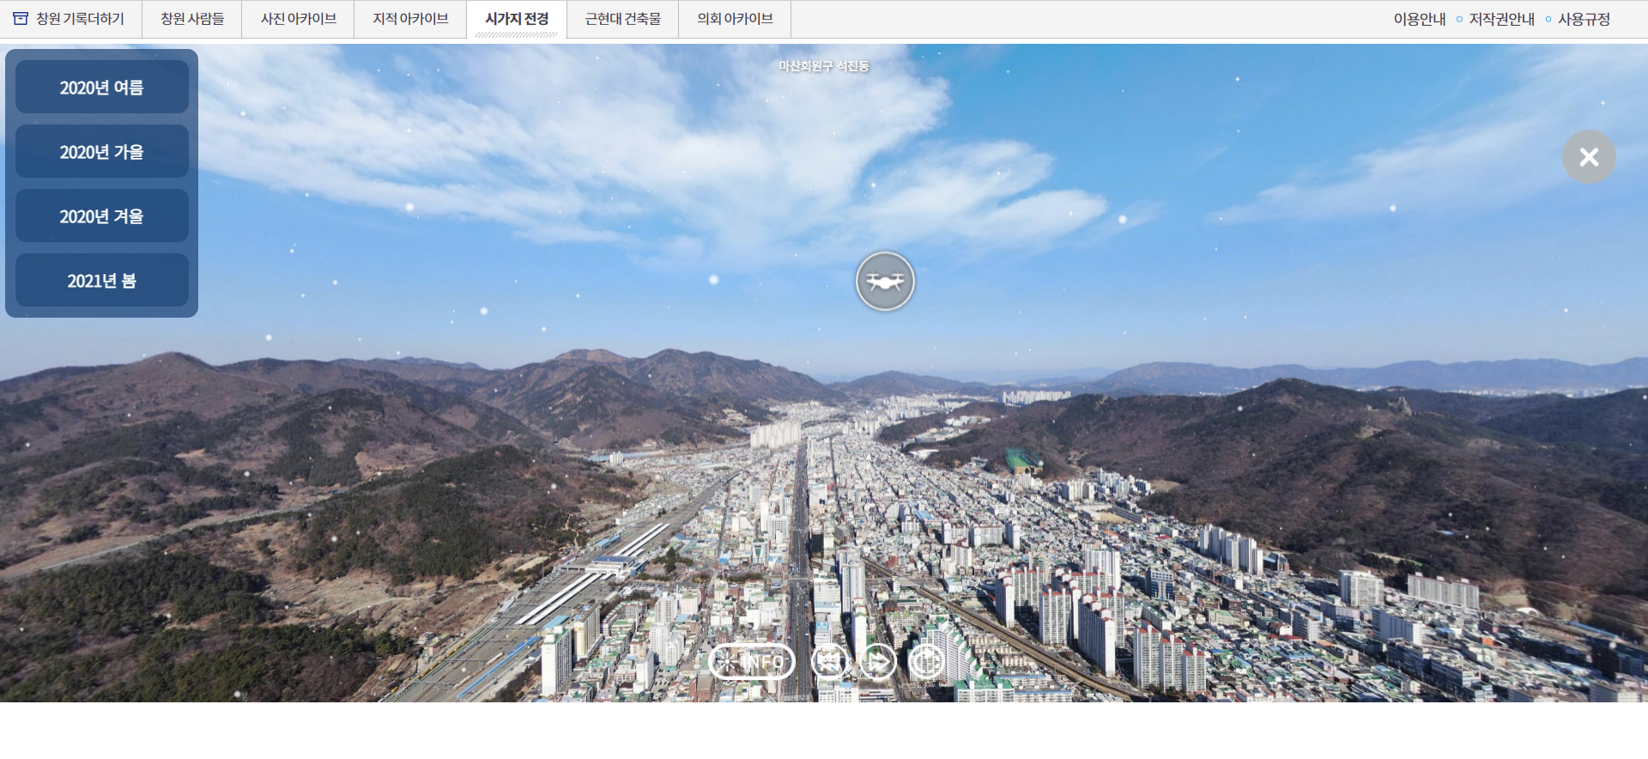Open the 사진 아카이브 tab
1648x759 pixels.
299,19
